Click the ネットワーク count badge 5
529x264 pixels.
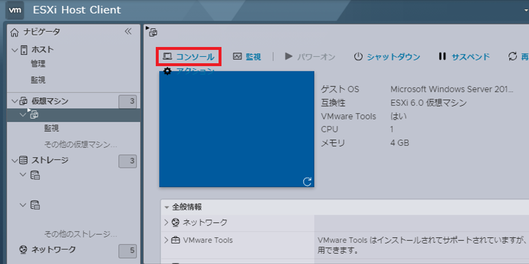[127, 251]
